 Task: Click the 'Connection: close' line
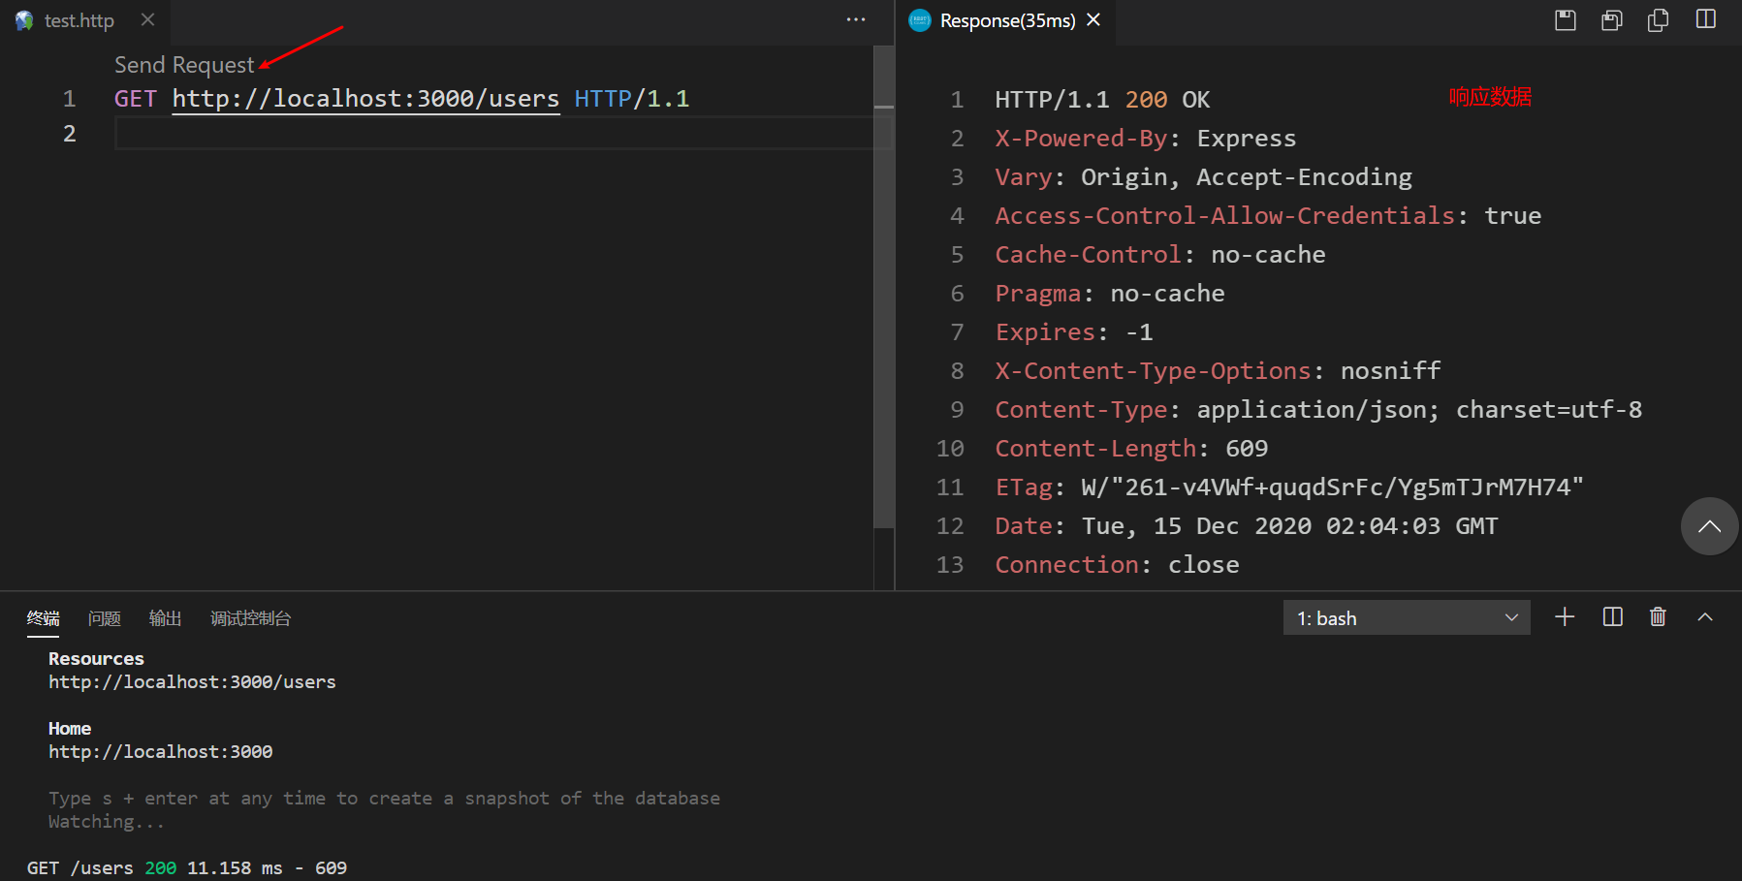coord(1117,565)
